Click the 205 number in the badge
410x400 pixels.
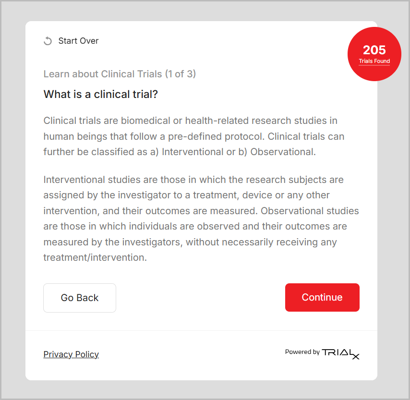point(374,50)
